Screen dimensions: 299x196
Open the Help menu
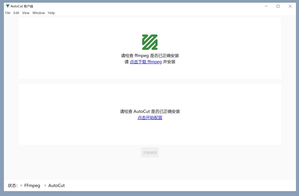[x=51, y=13]
